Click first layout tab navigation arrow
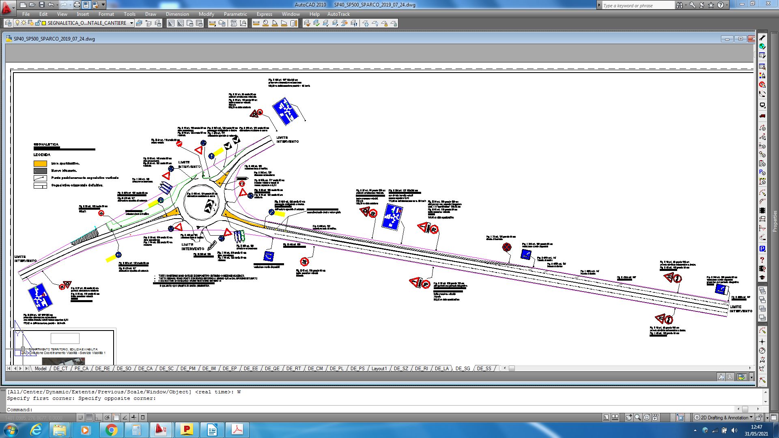This screenshot has width=779, height=438. point(9,368)
